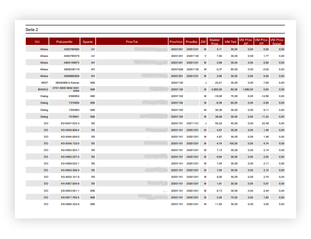Image resolution: width=311 pixels, height=239 pixels.
Task: Click the VM Teil column header
Action: point(230,42)
